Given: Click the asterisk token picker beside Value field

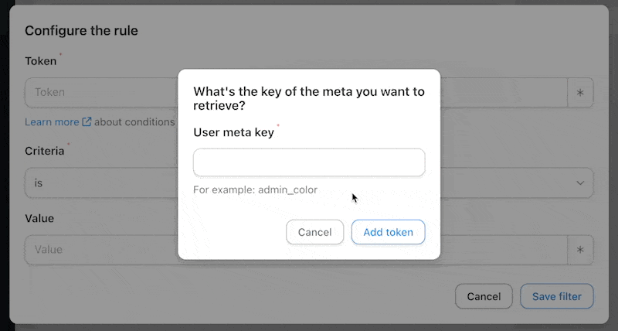Looking at the screenshot, I should point(580,250).
